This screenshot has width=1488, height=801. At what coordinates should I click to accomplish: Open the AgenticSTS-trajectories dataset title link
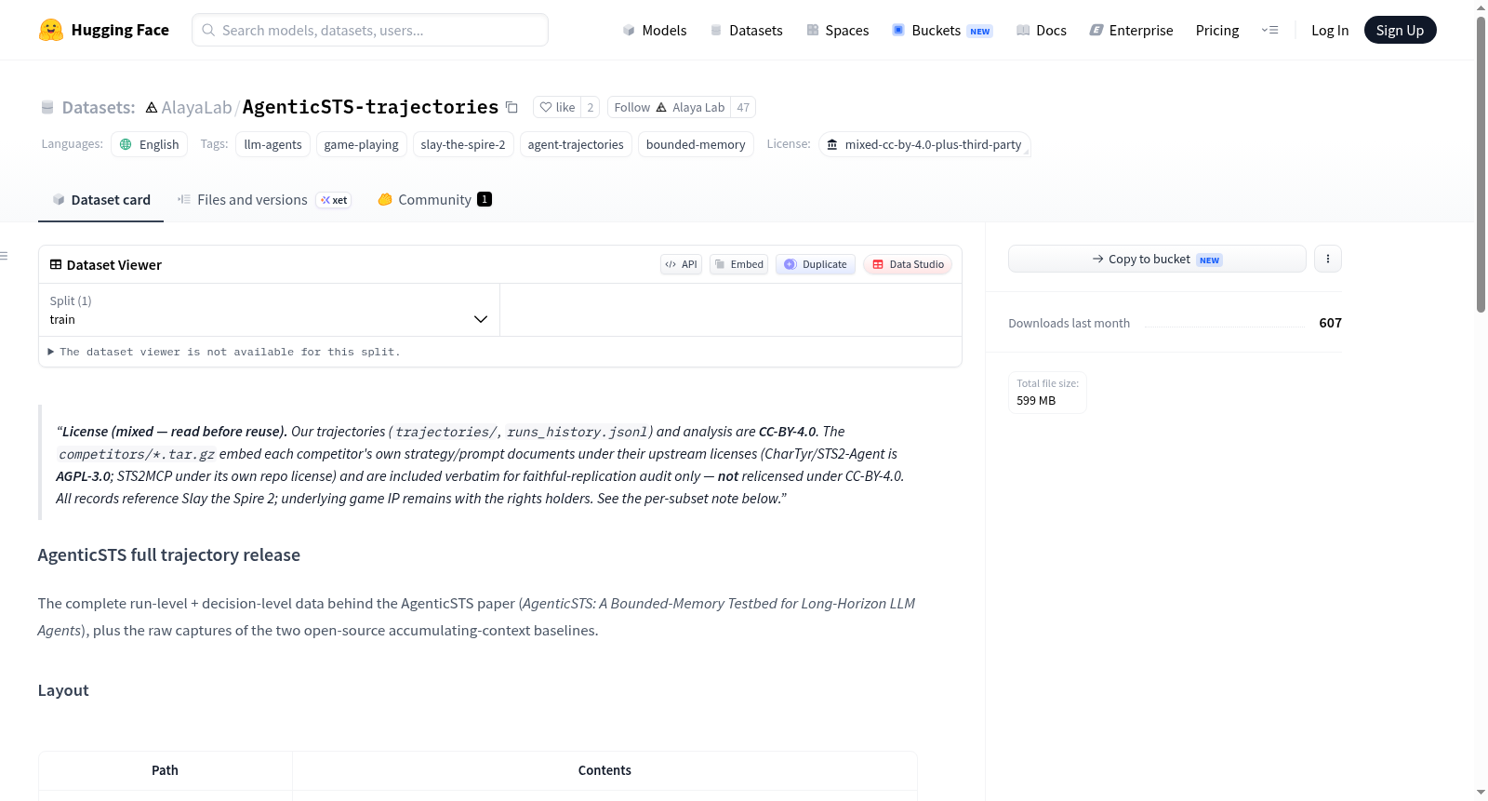tap(370, 107)
